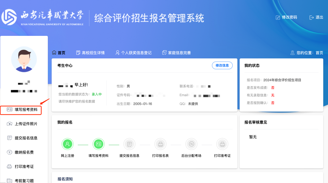The height and width of the screenshot is (183, 328).
Task: Click the 填写报考资料 progress step icon
Action: [x=98, y=144]
